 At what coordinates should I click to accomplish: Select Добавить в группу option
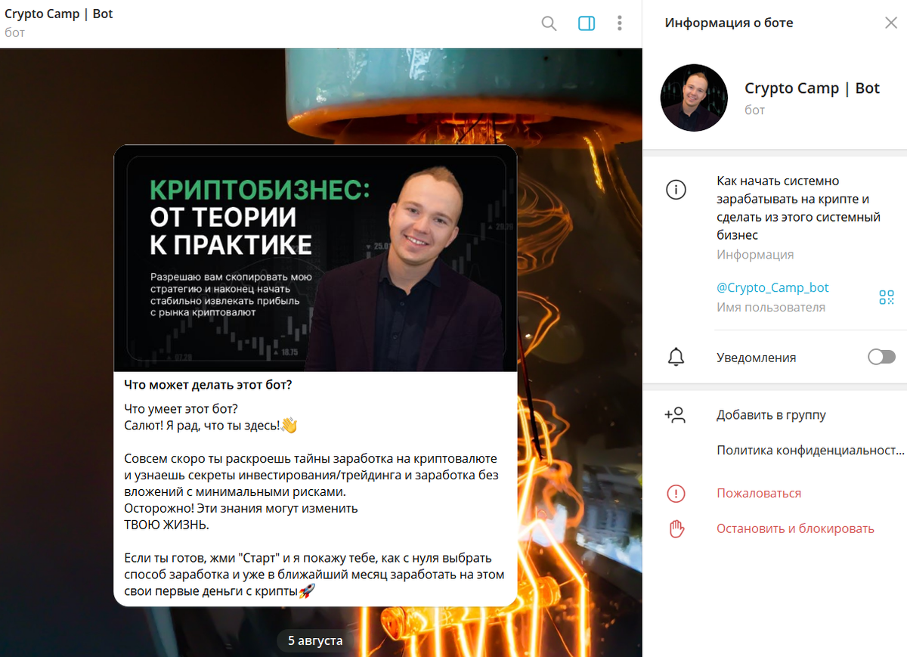coord(771,415)
